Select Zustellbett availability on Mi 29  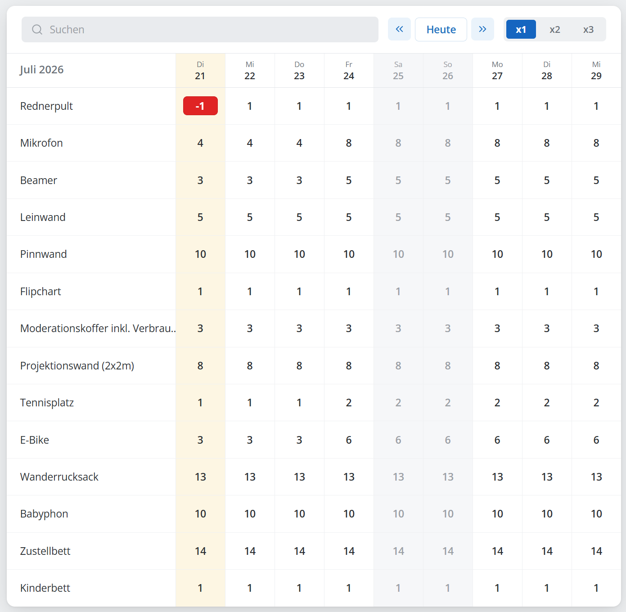click(x=596, y=551)
